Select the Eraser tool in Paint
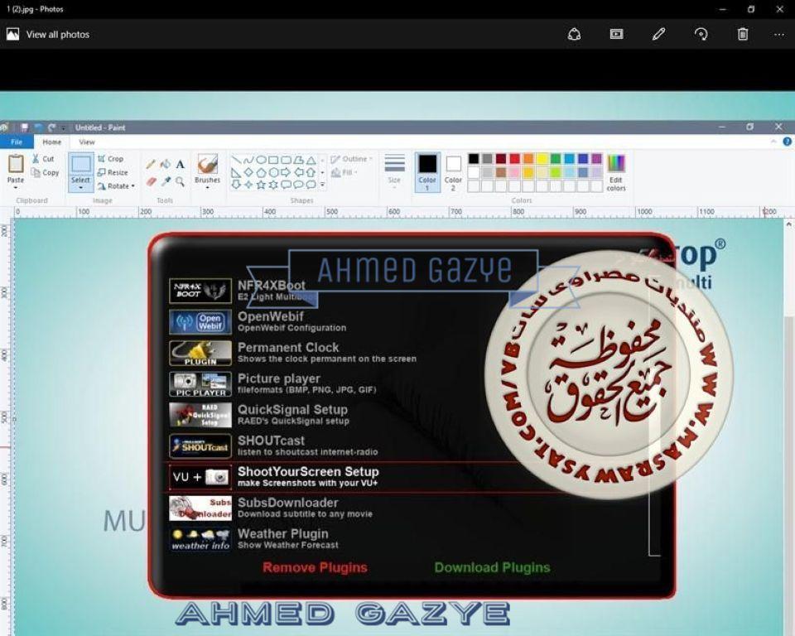Viewport: 795px width, 636px height. [x=151, y=181]
